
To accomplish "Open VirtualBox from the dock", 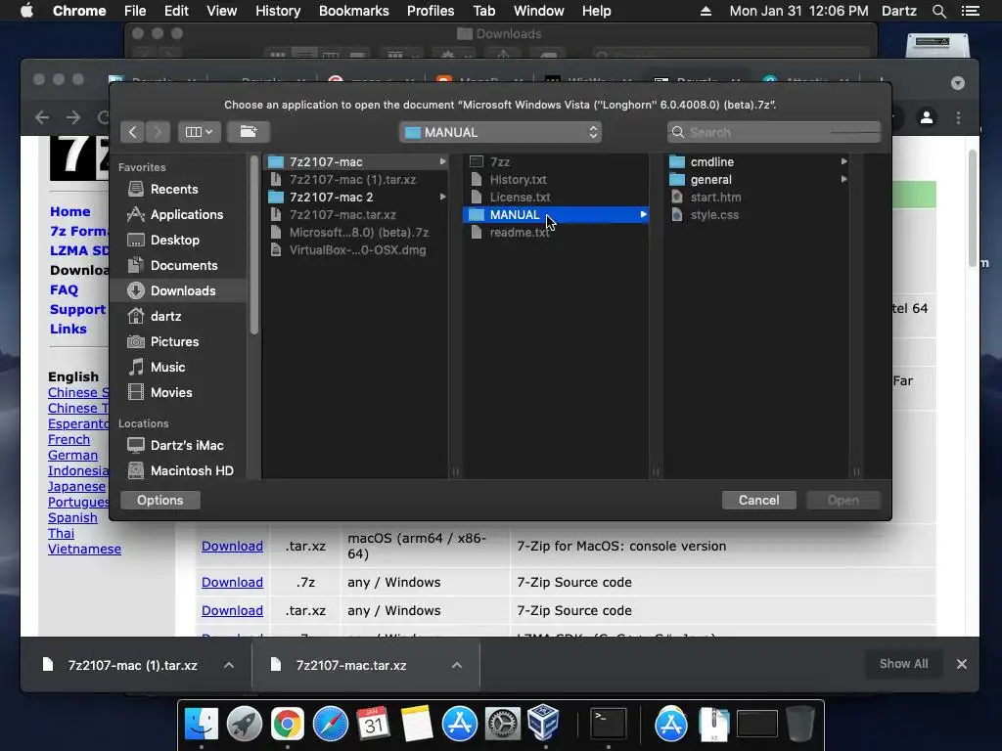I will [x=544, y=723].
